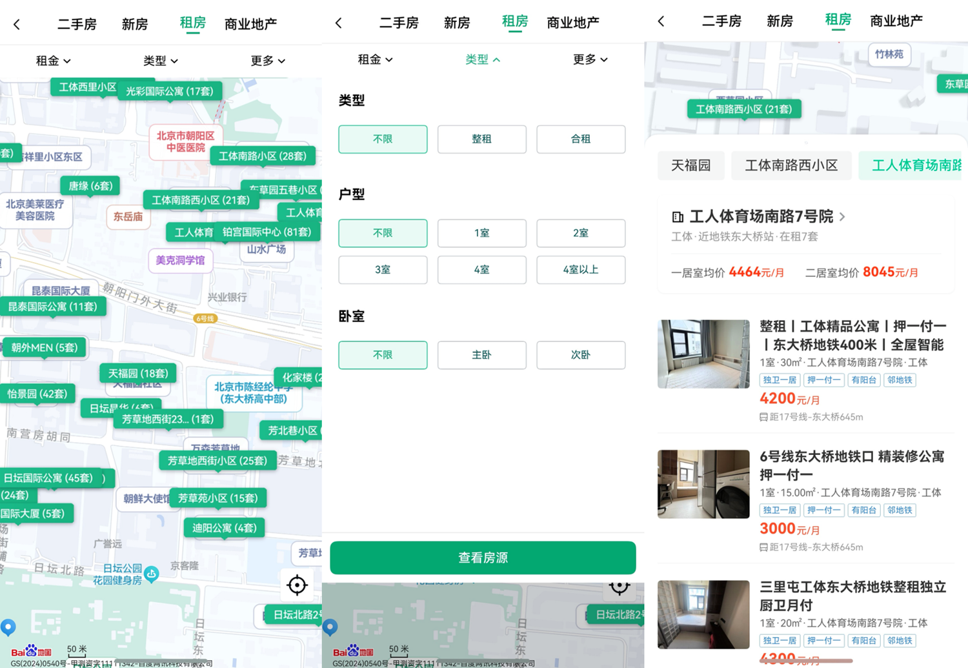The height and width of the screenshot is (668, 968).
Task: Select the 2室 layout option
Action: coord(580,233)
